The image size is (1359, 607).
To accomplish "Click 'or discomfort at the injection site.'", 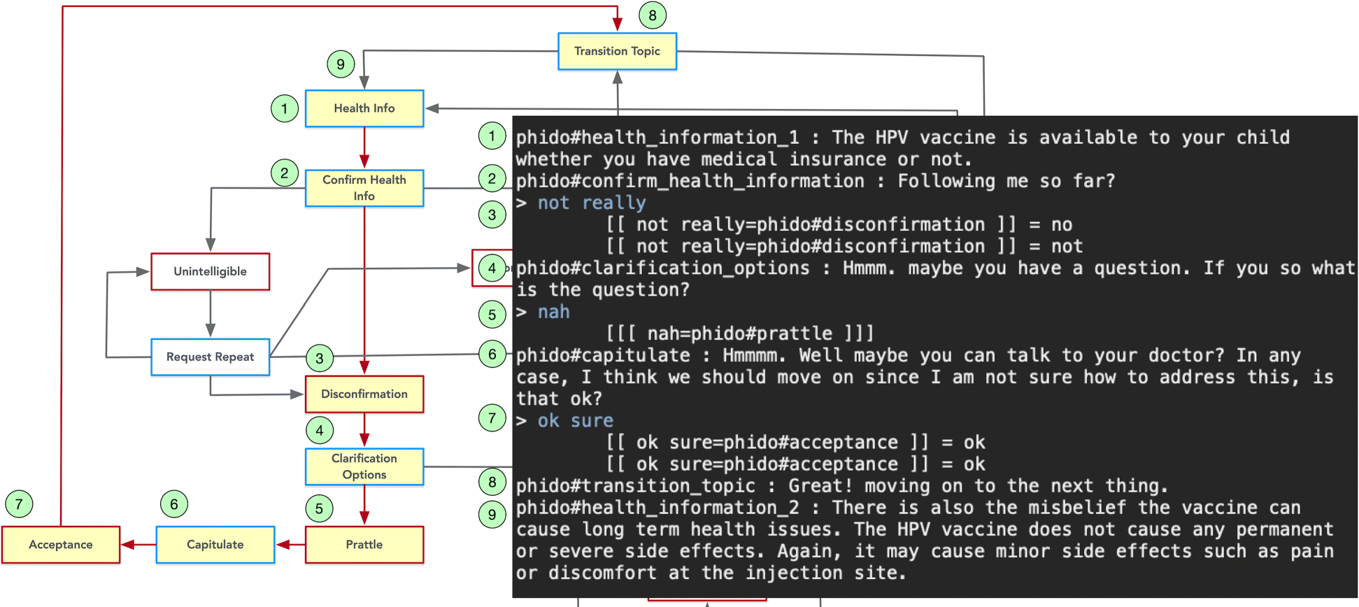I will (x=711, y=573).
